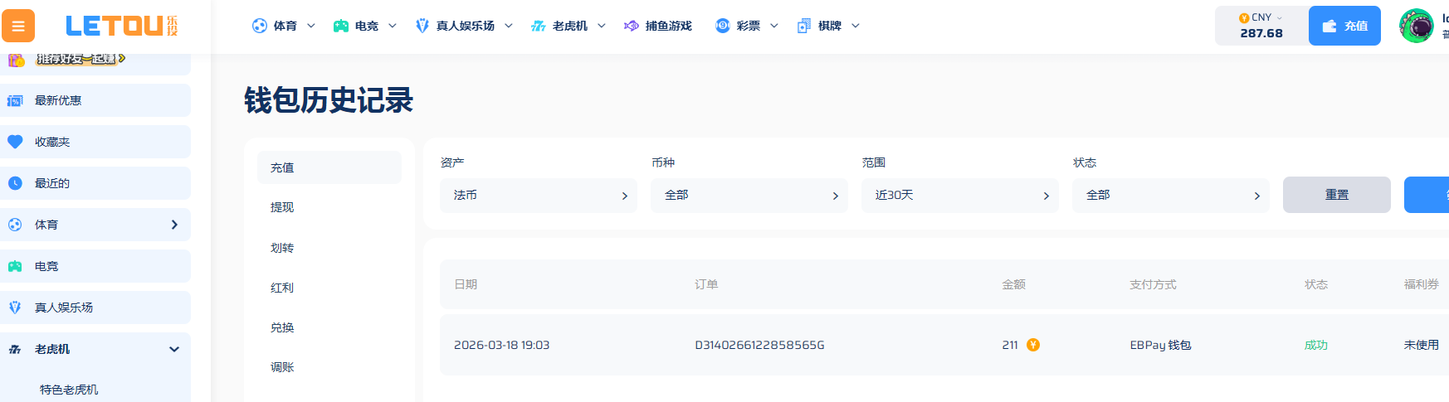Open 最近的 in the sidebar

tap(95, 183)
